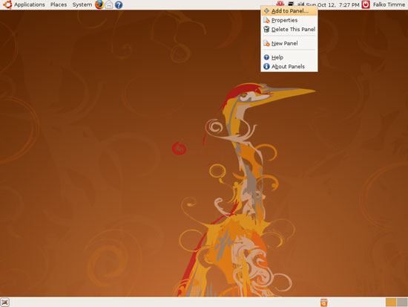Image resolution: width=408 pixels, height=307 pixels.
Task: Choose Add to Panel... from context menu
Action: click(x=289, y=11)
